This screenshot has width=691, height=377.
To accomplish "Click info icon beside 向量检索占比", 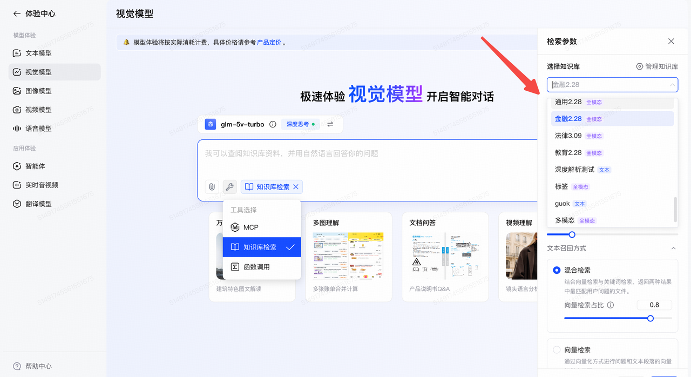I will [611, 305].
